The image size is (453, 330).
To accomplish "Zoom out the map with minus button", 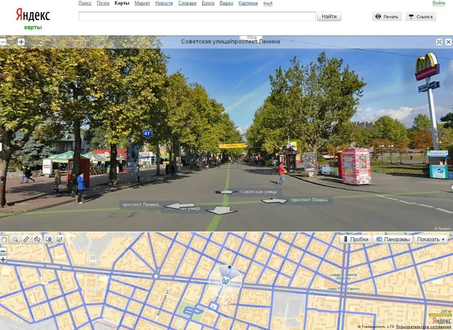I will click(3, 251).
